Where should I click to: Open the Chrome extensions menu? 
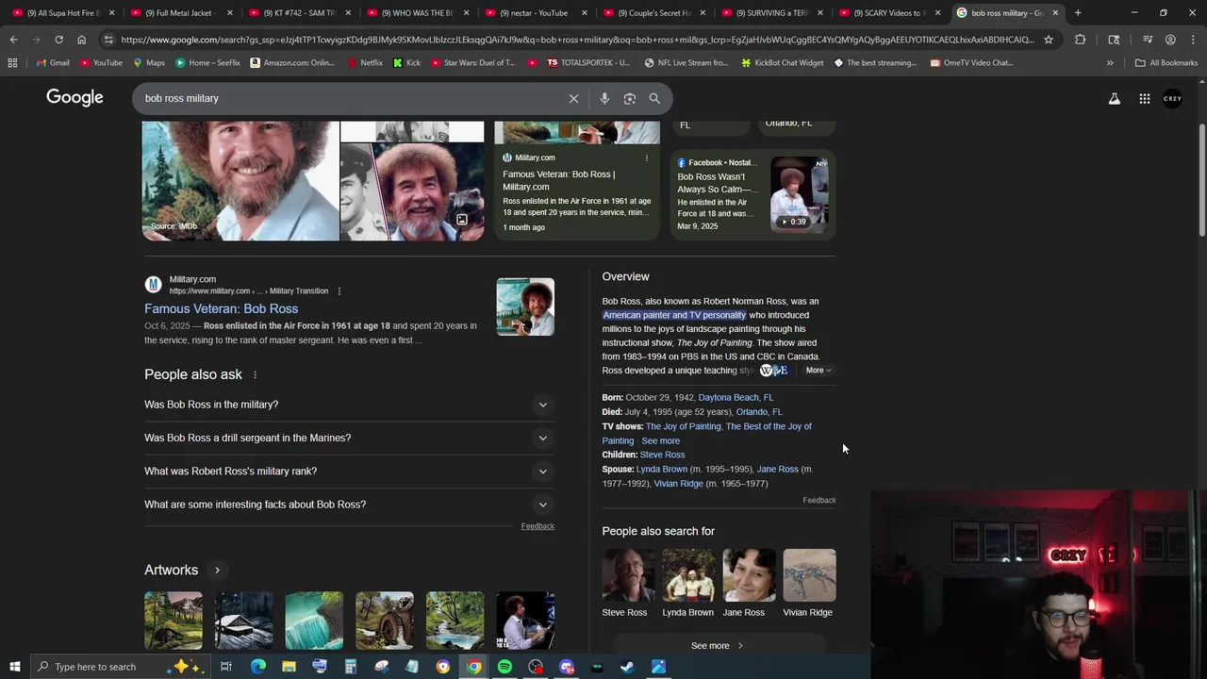(1081, 40)
